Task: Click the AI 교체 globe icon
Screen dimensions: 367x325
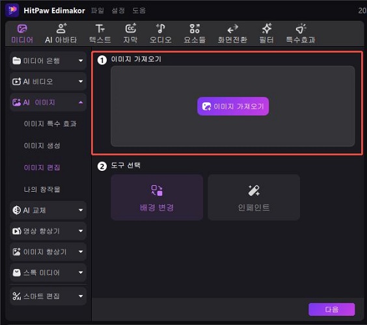Action: click(x=17, y=210)
